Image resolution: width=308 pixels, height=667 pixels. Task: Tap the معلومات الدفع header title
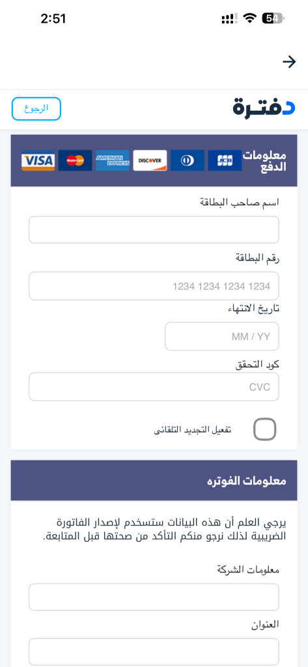[264, 161]
